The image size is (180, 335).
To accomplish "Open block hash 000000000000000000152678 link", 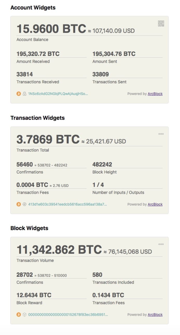I will tap(68, 315).
